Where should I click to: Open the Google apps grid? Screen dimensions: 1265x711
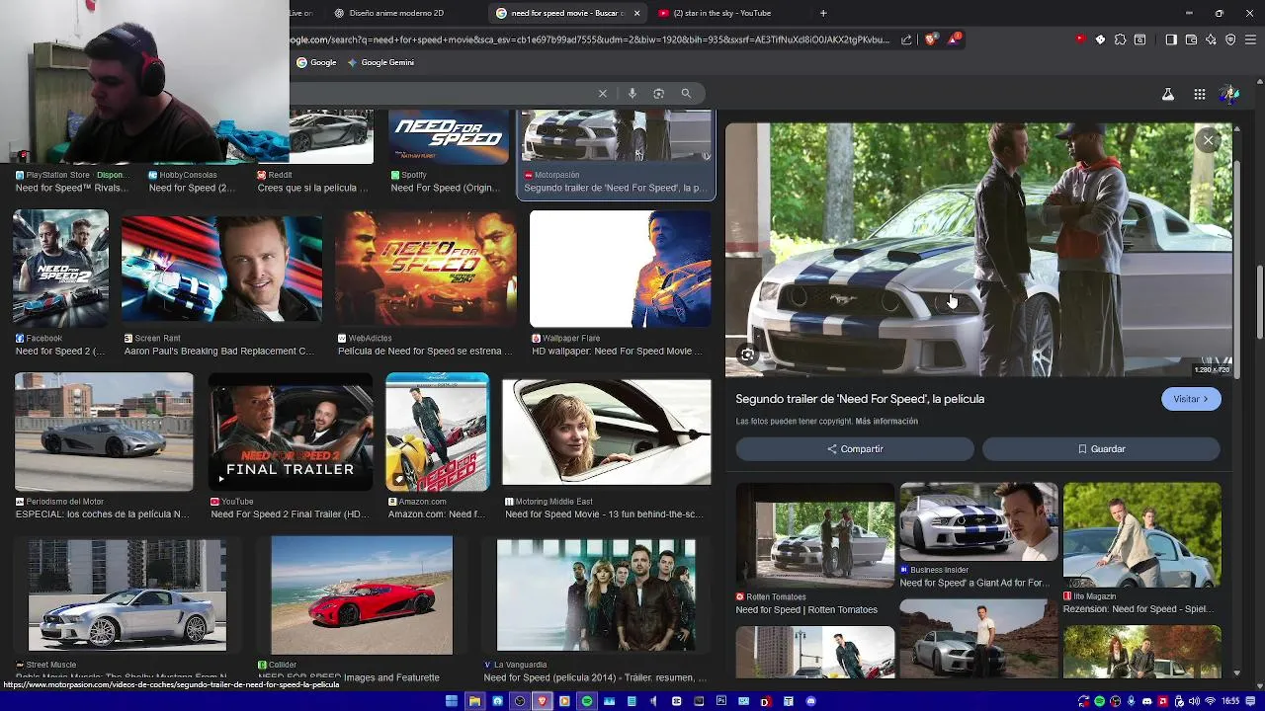(x=1200, y=94)
